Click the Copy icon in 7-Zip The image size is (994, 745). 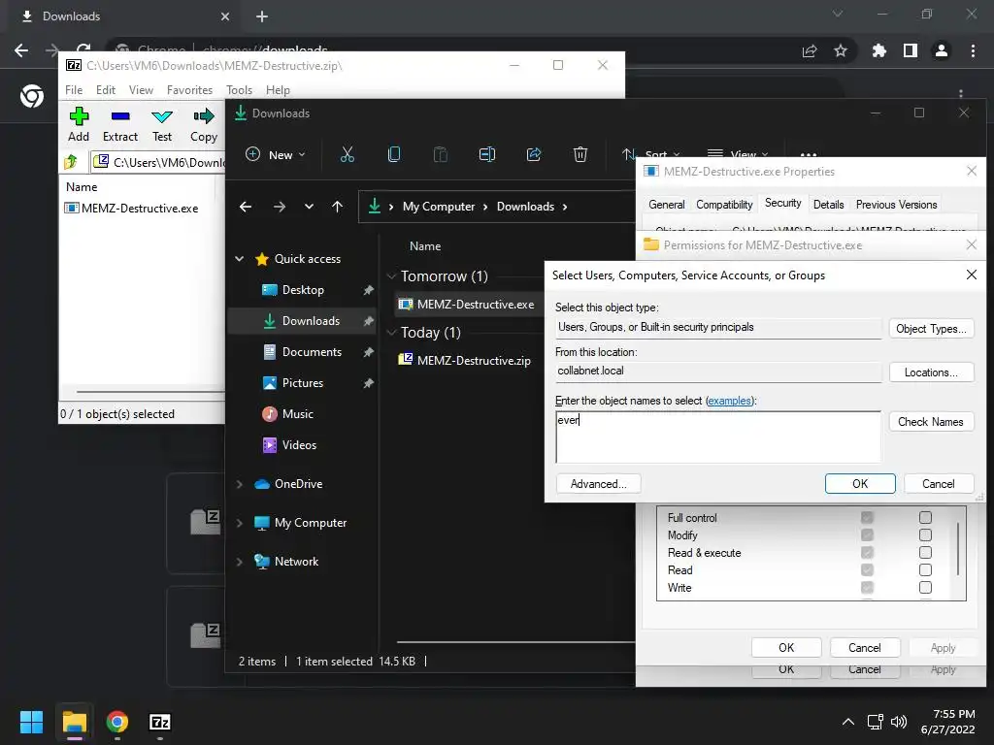point(204,116)
